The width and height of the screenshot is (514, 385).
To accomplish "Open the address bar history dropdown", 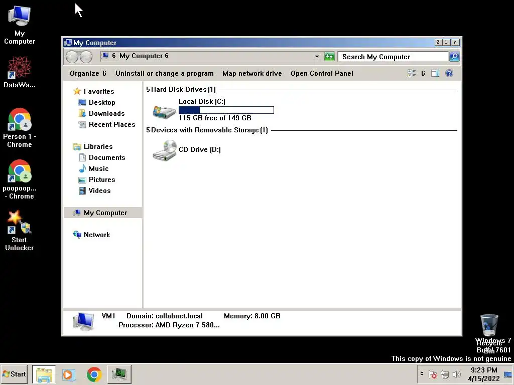I will tap(317, 57).
